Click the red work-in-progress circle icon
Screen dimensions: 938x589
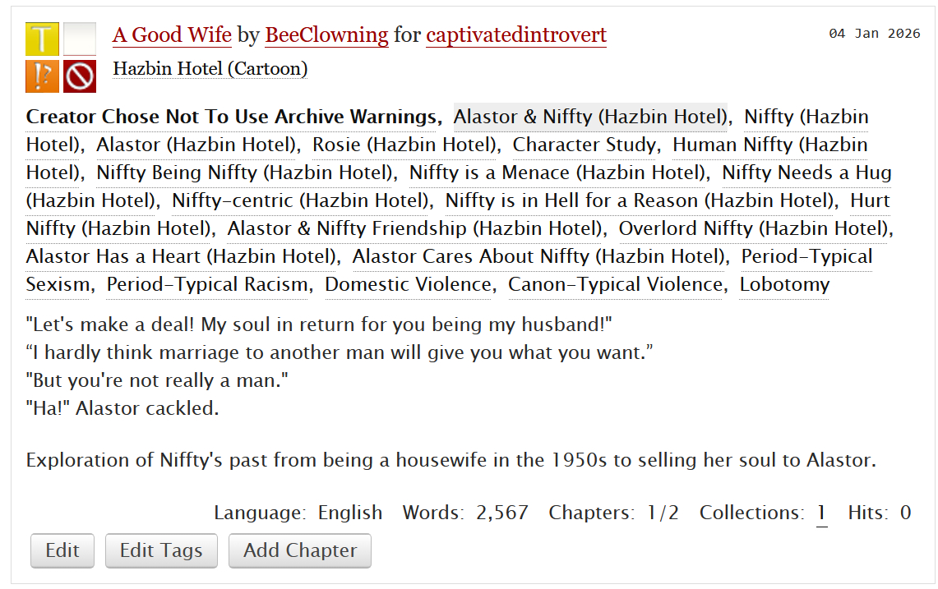coord(80,76)
